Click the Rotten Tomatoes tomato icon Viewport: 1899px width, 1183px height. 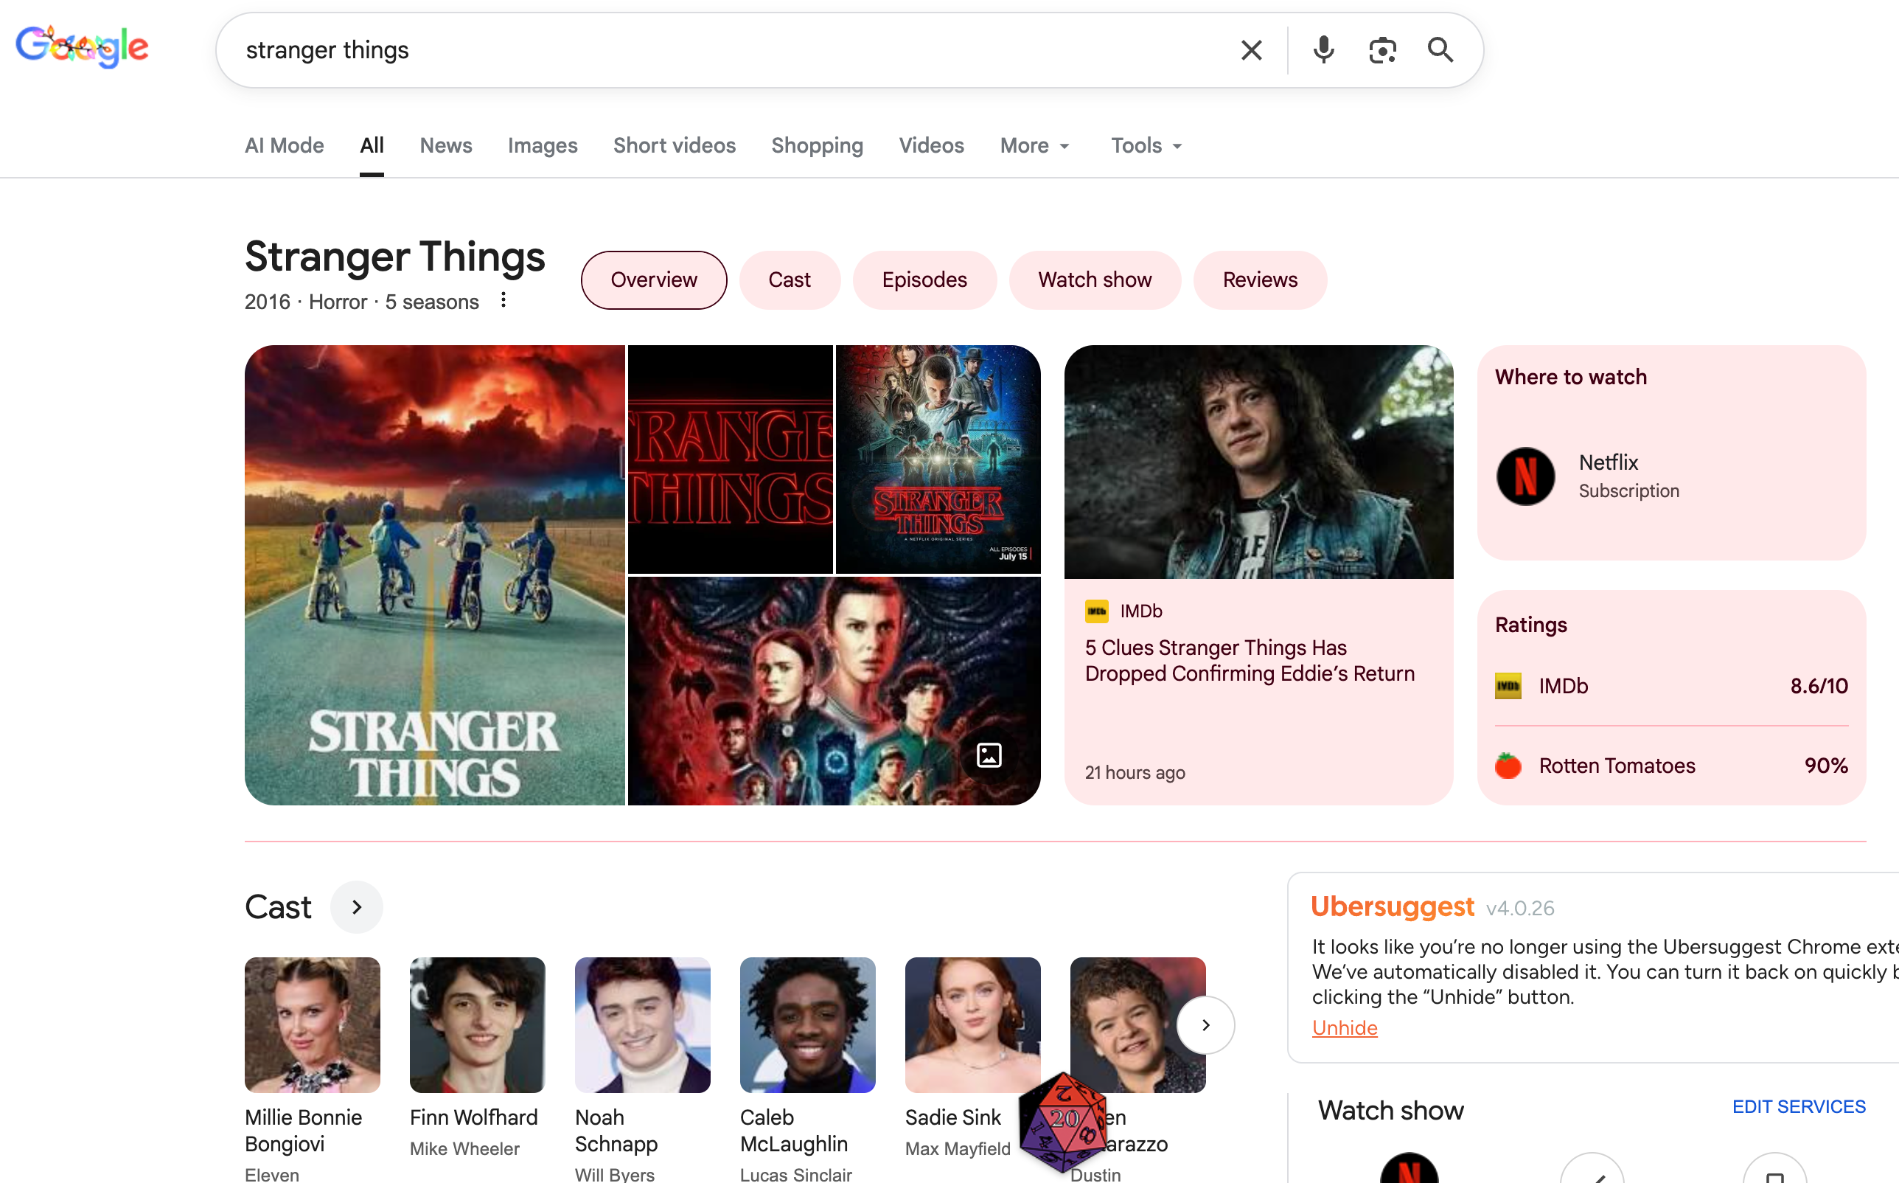click(1508, 766)
